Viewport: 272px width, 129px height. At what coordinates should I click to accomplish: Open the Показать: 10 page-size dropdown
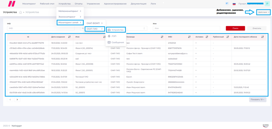[x=258, y=100]
